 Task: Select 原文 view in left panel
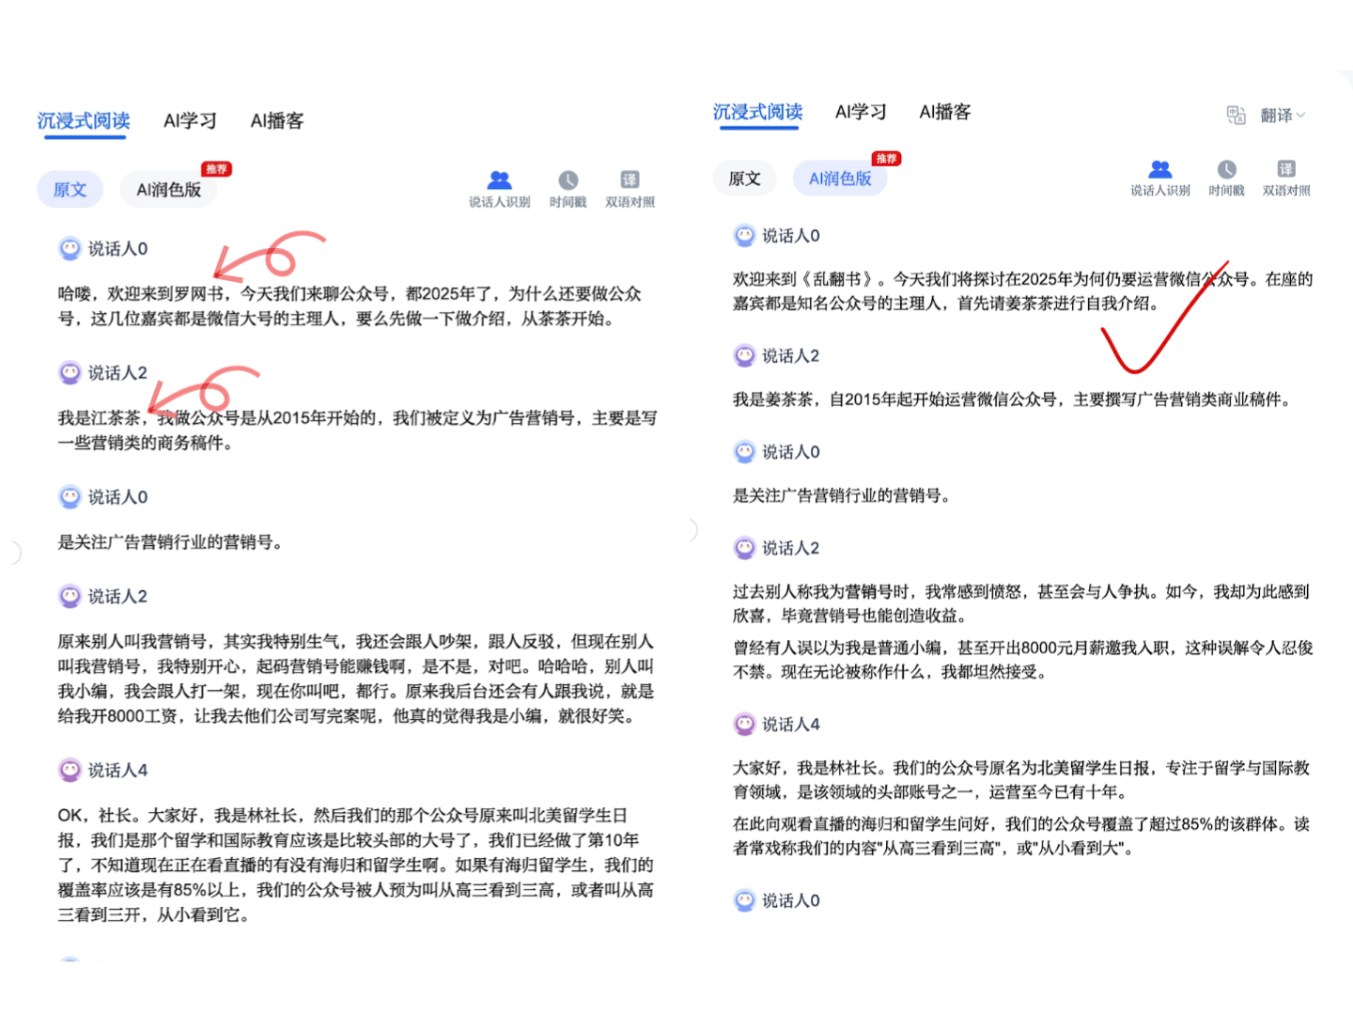point(70,189)
